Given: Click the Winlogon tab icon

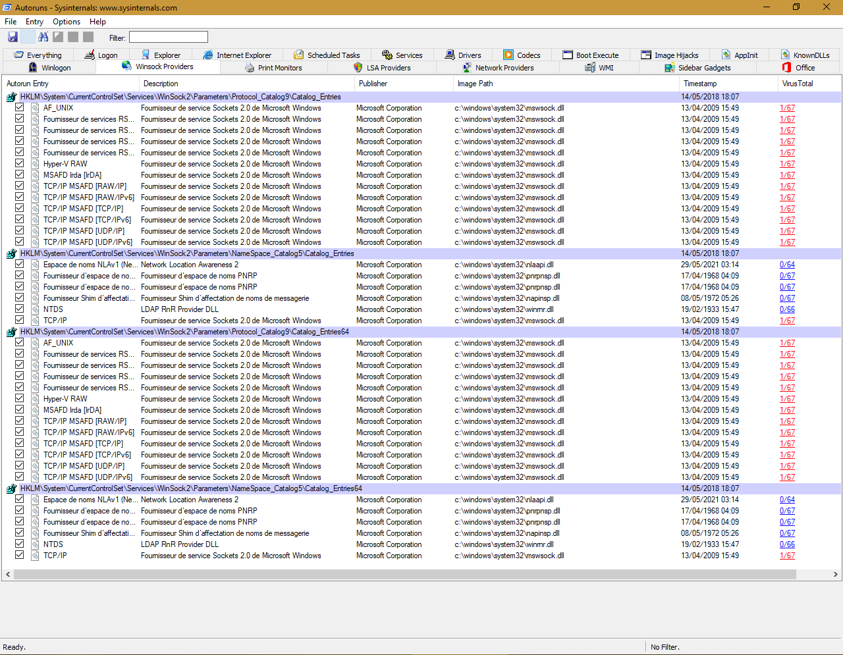Looking at the screenshot, I should [x=33, y=67].
